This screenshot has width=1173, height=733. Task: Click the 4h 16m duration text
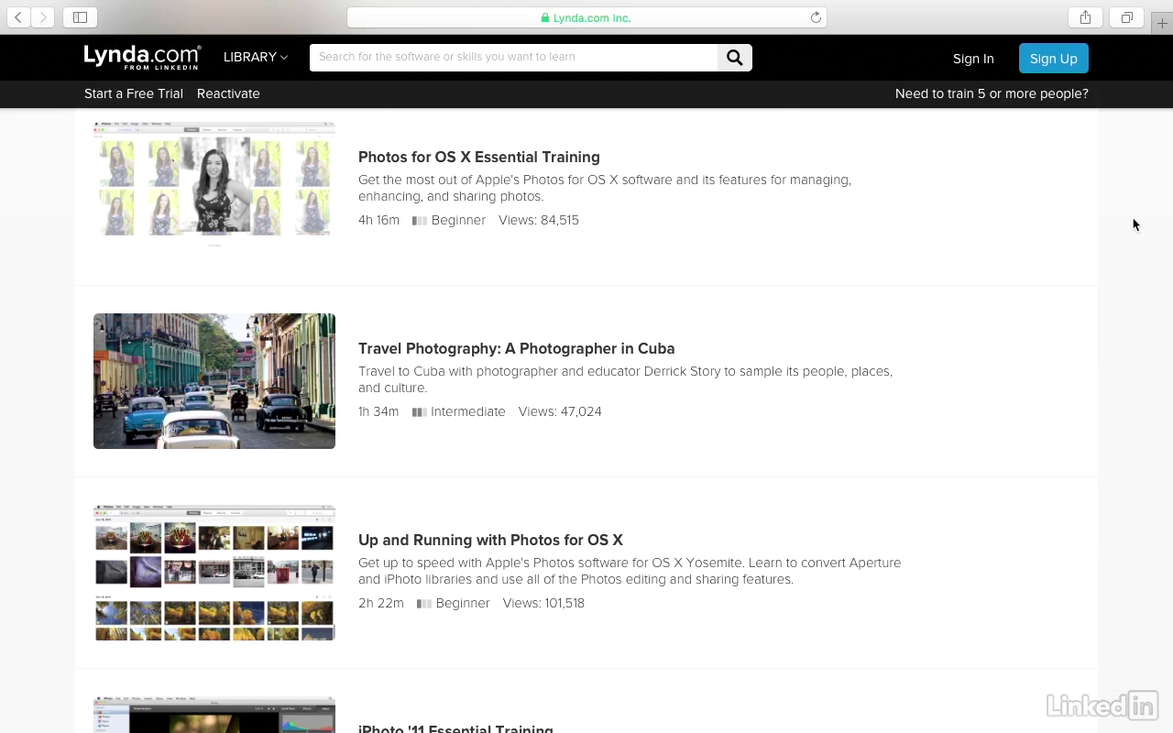point(378,220)
